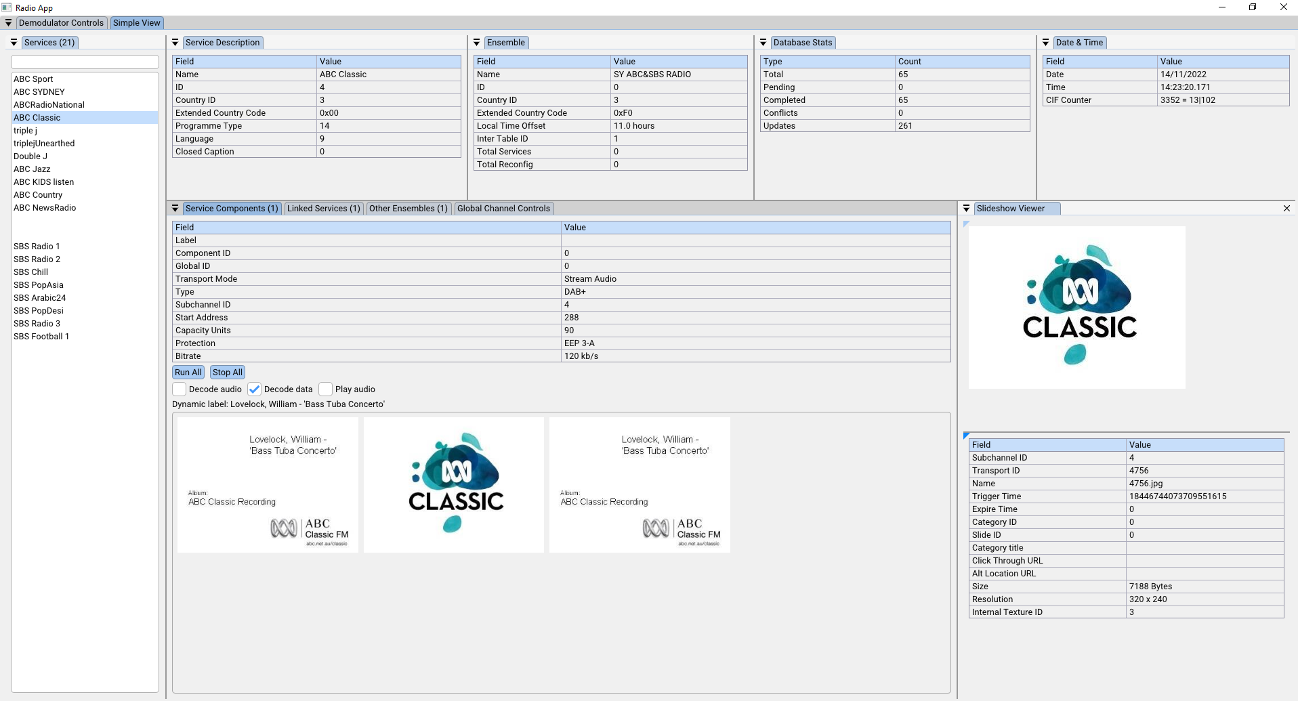The width and height of the screenshot is (1298, 701).
Task: Select ABC NewsRadio service
Action: coord(85,208)
